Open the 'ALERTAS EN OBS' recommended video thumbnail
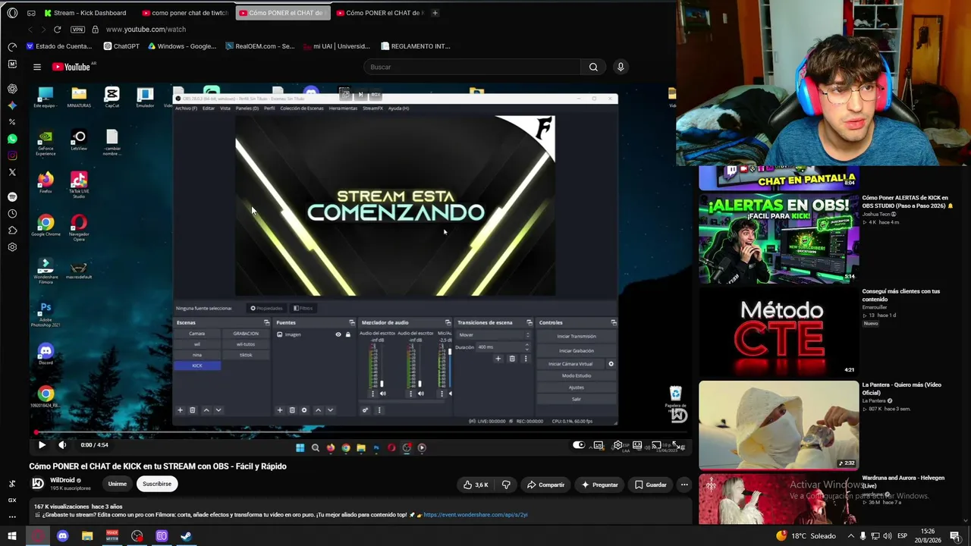This screenshot has height=546, width=971. 779,238
